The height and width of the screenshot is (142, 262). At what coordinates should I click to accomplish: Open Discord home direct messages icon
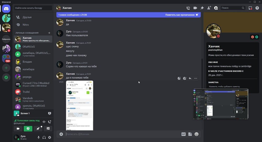pyautogui.click(x=6, y=9)
